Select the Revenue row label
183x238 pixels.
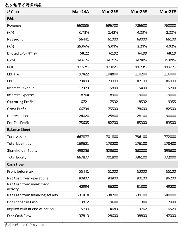[x=14, y=26]
